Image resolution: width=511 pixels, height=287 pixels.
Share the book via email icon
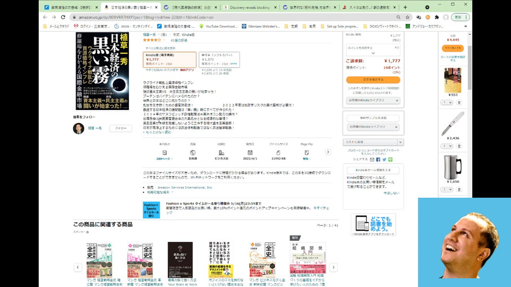(x=372, y=159)
